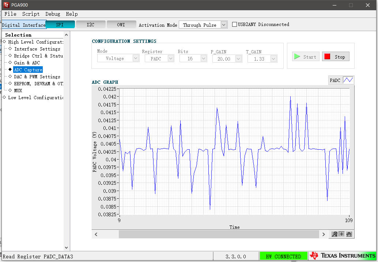Click the diamond icon beside High Level Configuration
Screen dimensions: 378x262
[4, 41]
